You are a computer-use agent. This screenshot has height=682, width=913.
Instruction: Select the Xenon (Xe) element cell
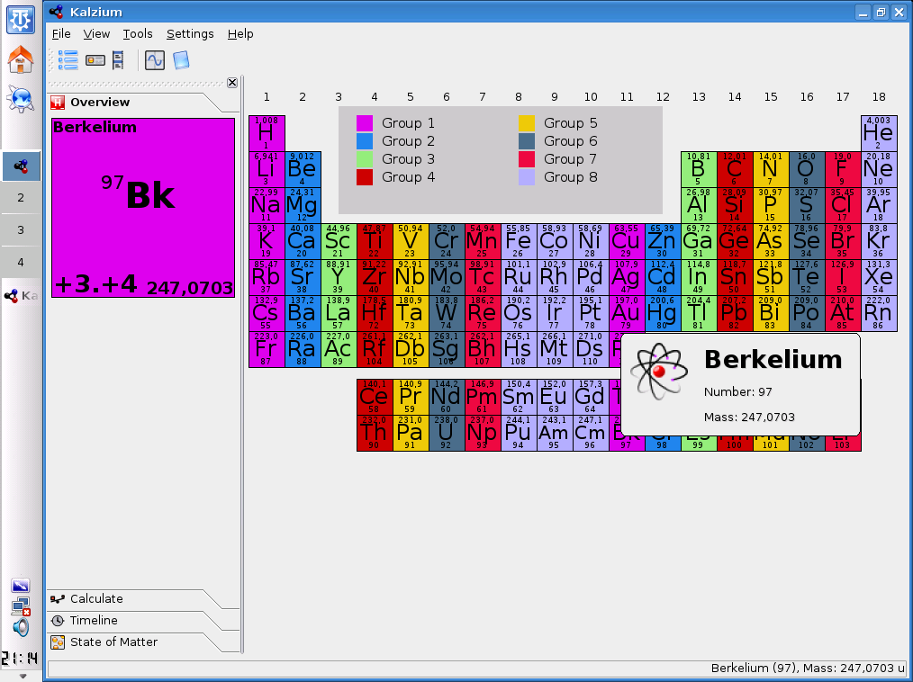(x=879, y=278)
